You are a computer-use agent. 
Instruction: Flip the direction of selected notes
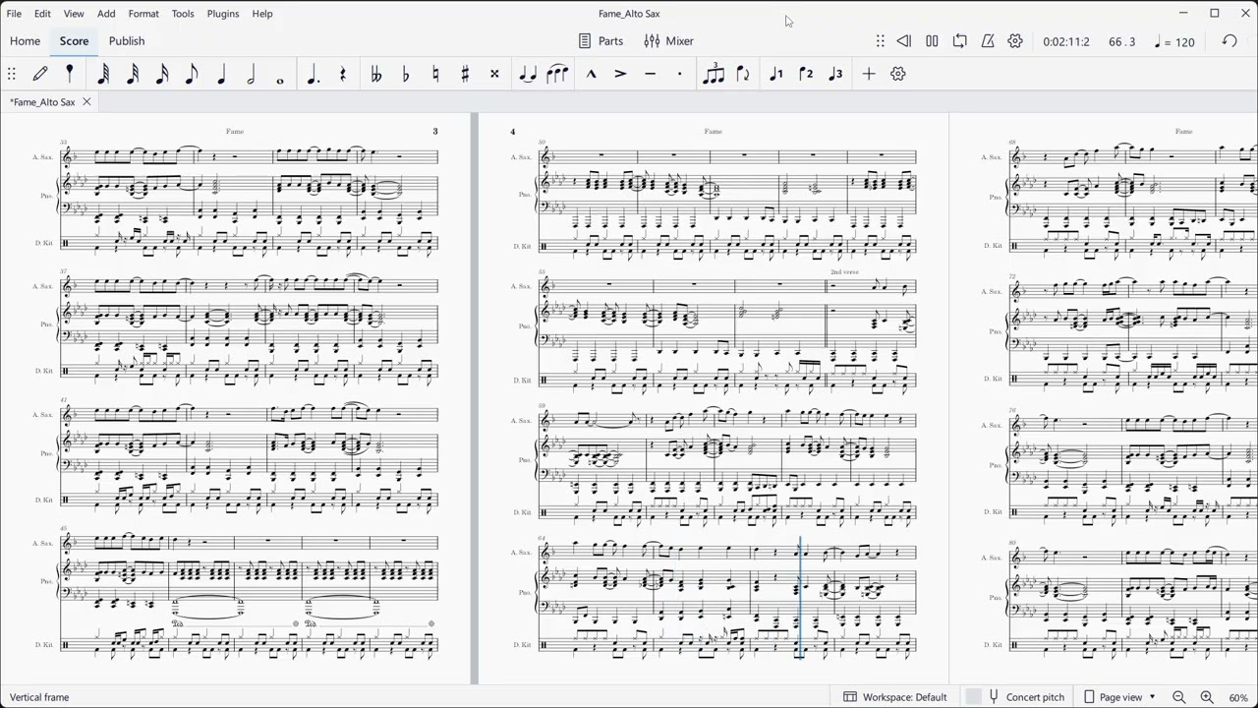click(x=743, y=74)
